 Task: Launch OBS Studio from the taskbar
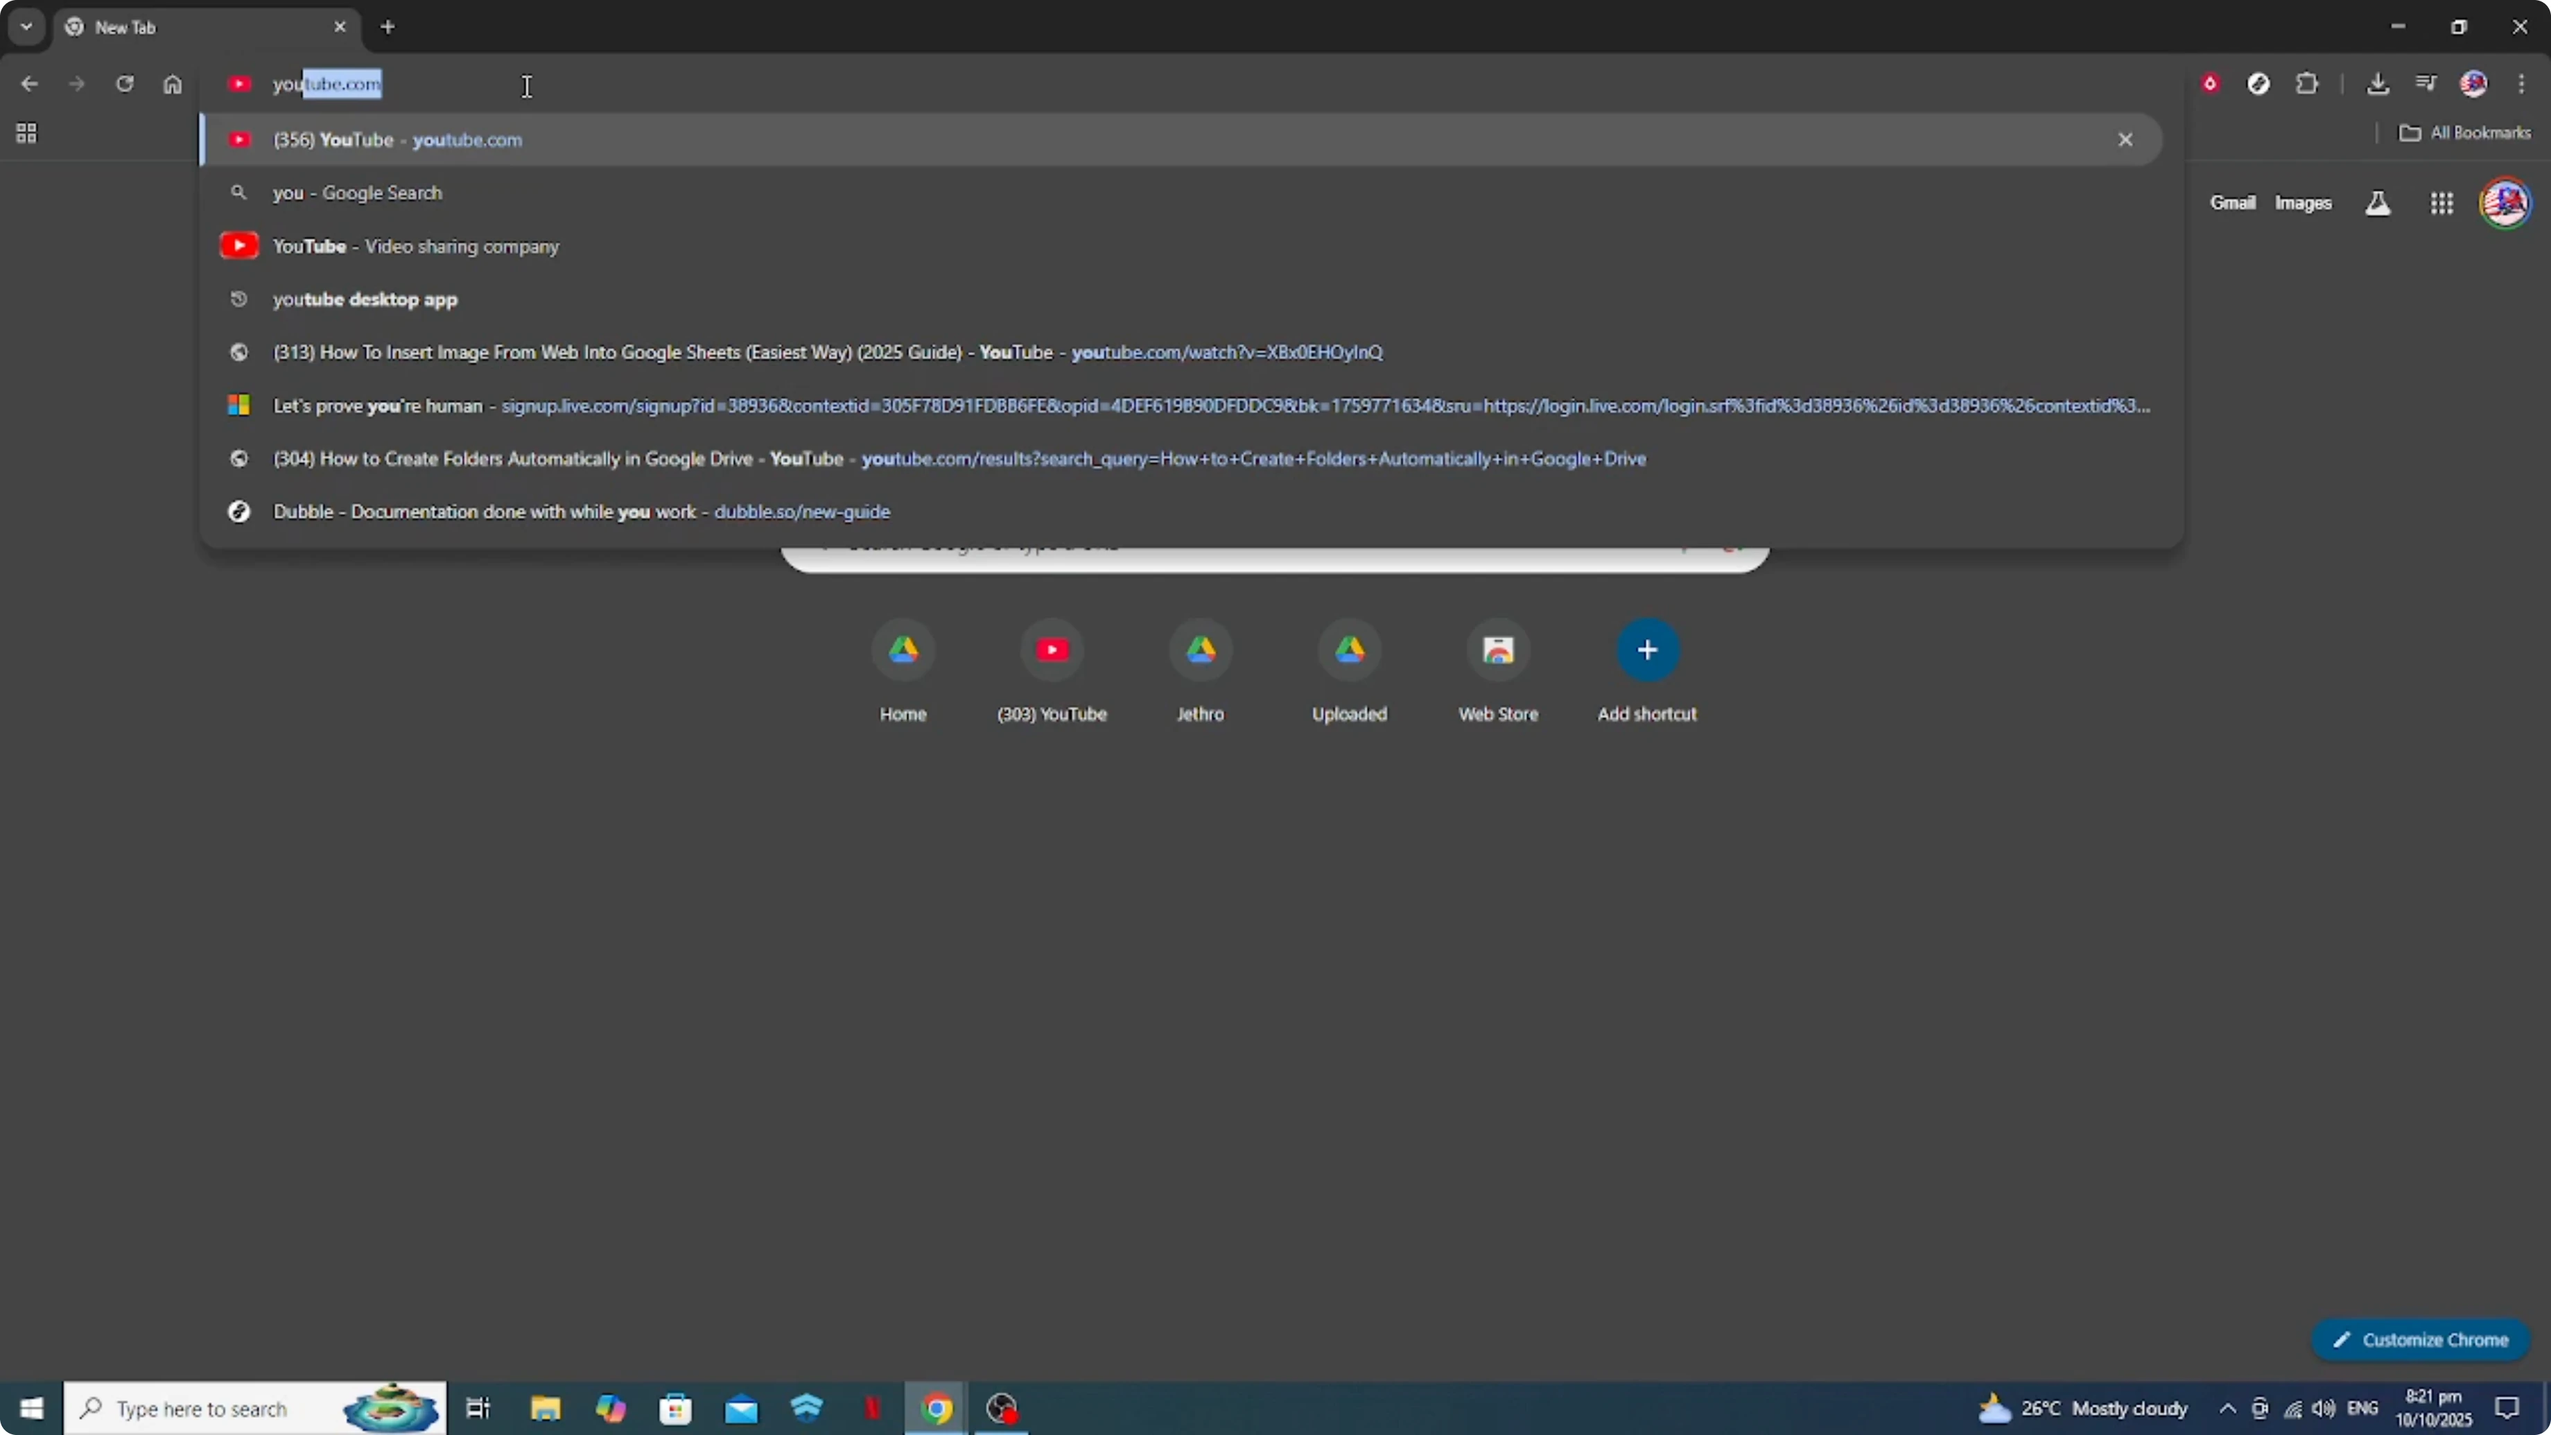tap(1001, 1407)
